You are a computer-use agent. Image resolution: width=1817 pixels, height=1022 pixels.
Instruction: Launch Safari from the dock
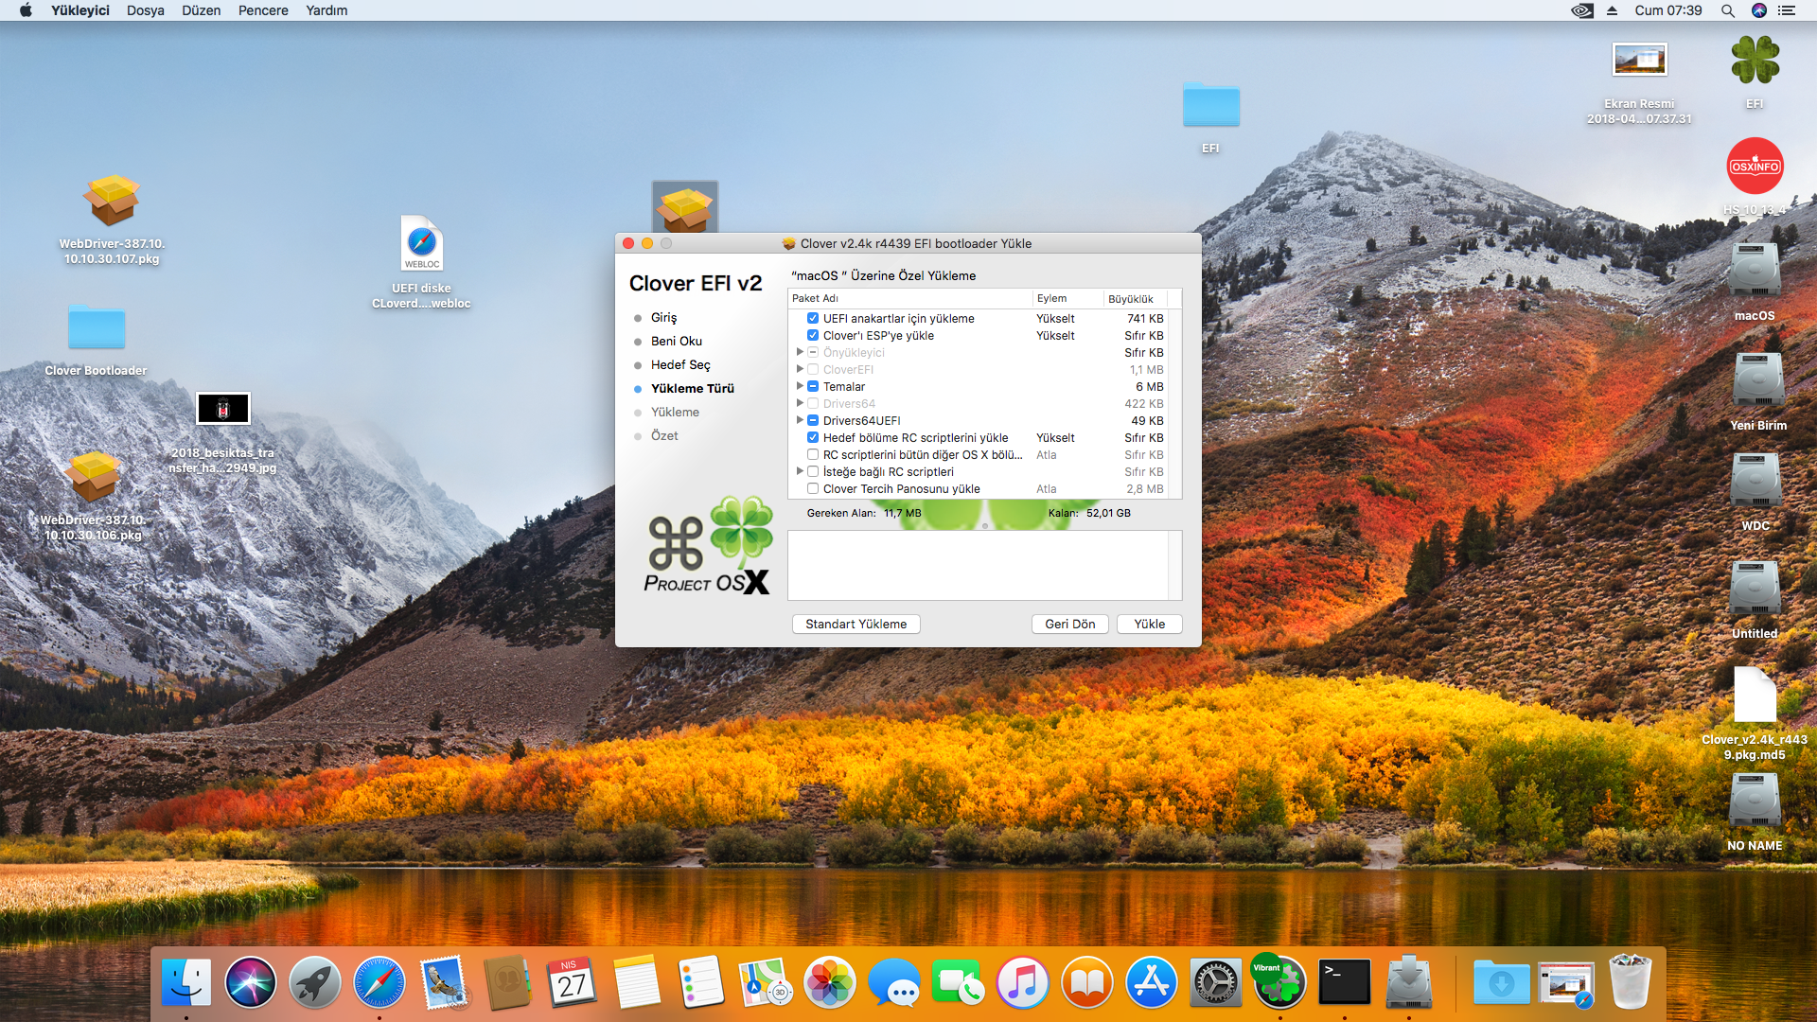[x=379, y=982]
